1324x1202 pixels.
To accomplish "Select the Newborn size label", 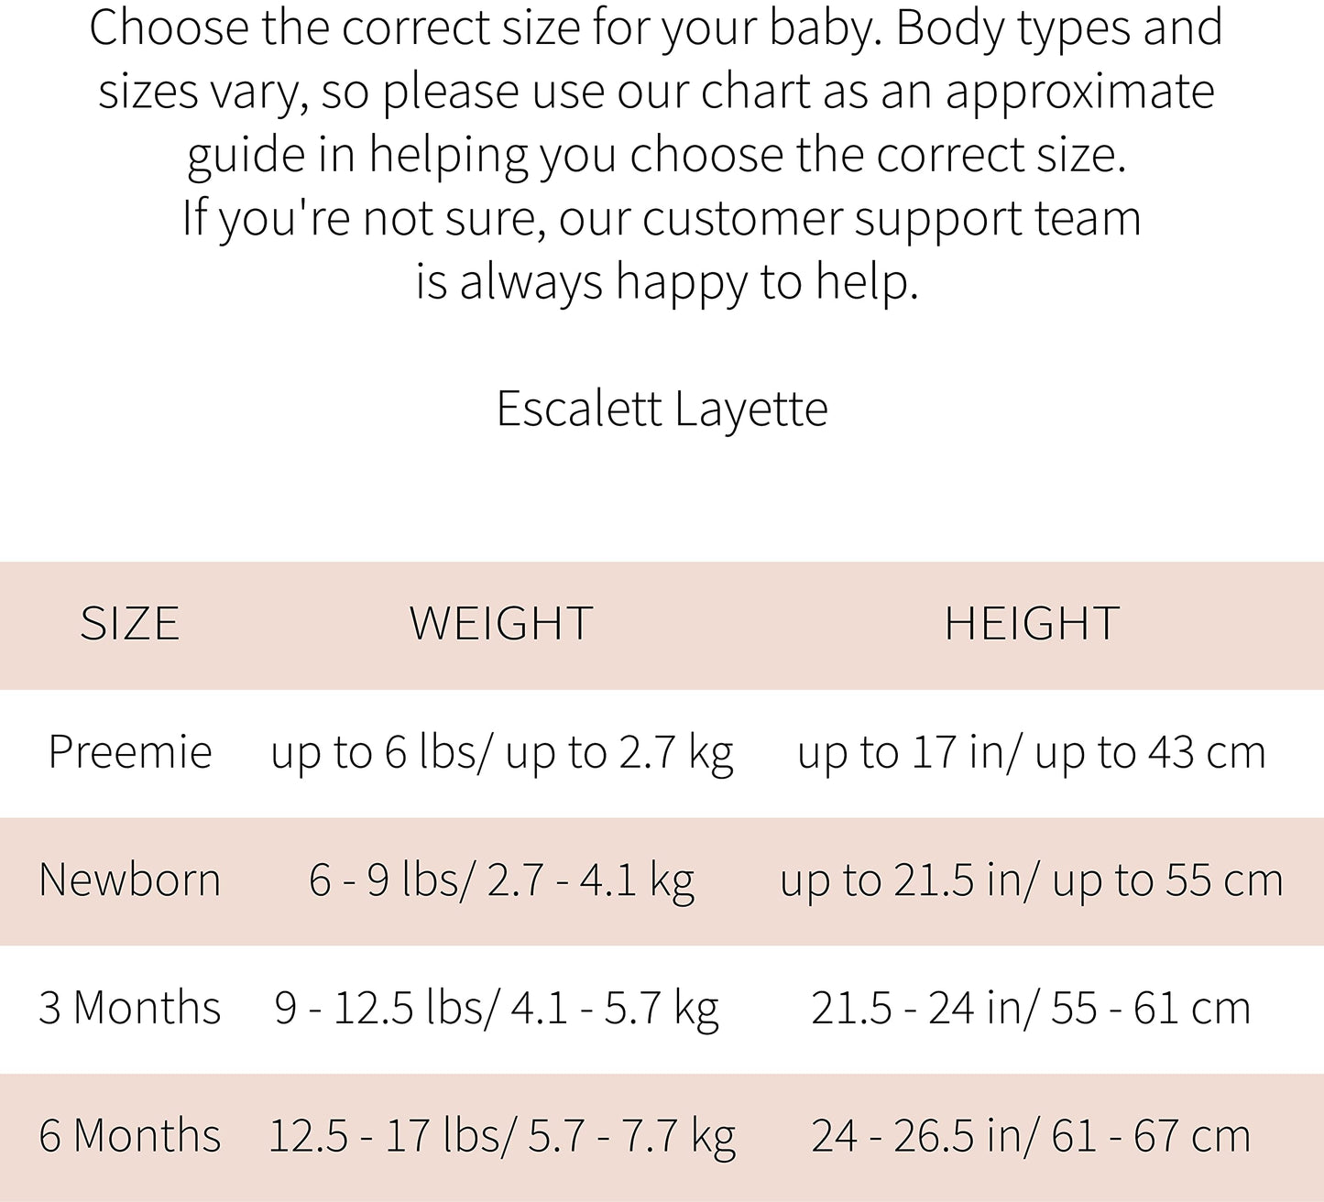I will point(130,880).
